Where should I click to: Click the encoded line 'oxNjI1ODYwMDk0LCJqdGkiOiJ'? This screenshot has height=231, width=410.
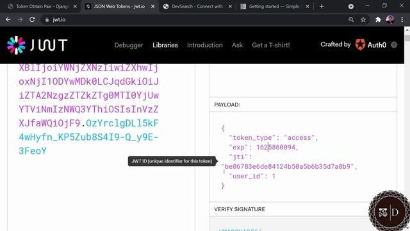(88, 81)
